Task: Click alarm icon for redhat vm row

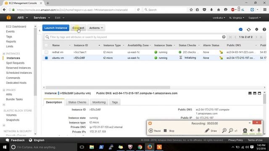Action: click(221, 52)
